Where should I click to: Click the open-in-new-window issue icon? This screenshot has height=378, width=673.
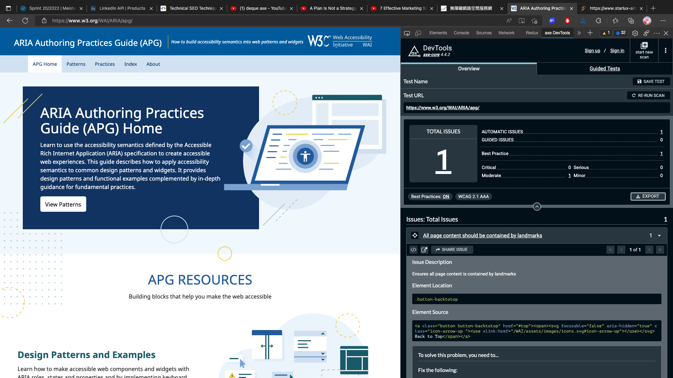point(424,250)
